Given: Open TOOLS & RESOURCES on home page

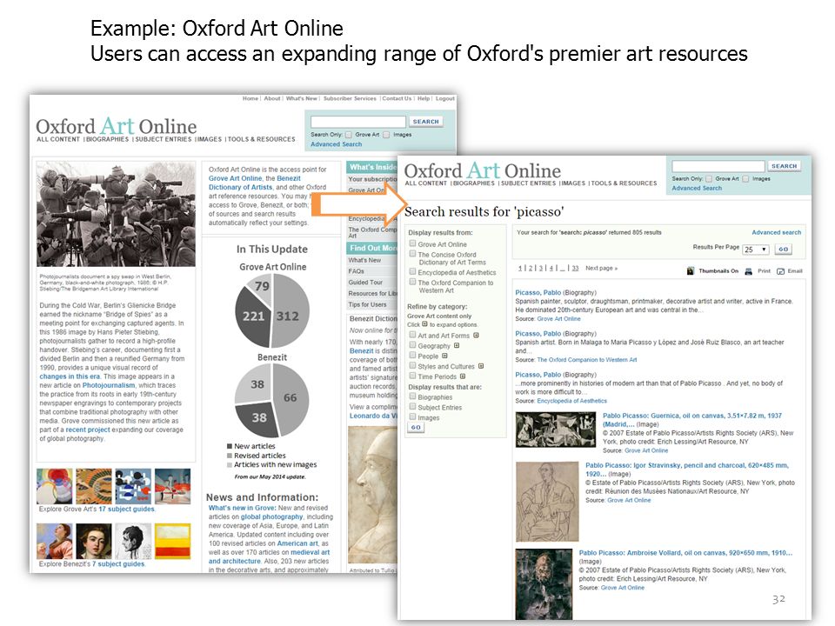Looking at the screenshot, I should (262, 139).
